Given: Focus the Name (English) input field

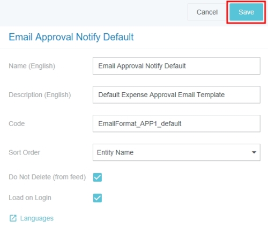Looking at the screenshot, I should click(x=176, y=66).
